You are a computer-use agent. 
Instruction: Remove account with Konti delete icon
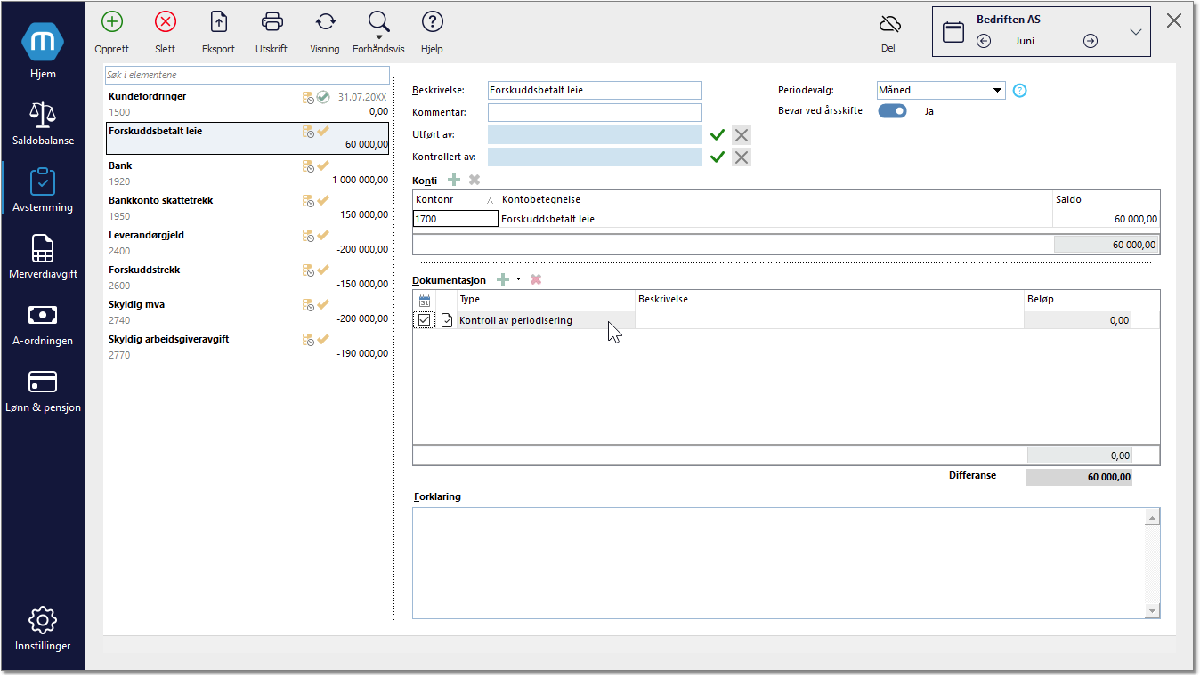(x=474, y=180)
